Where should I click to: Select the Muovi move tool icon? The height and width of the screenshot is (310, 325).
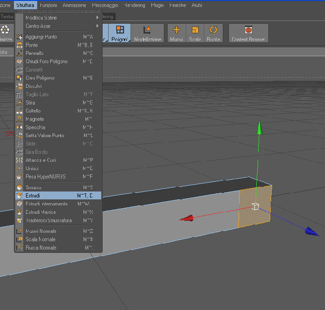pos(176,33)
